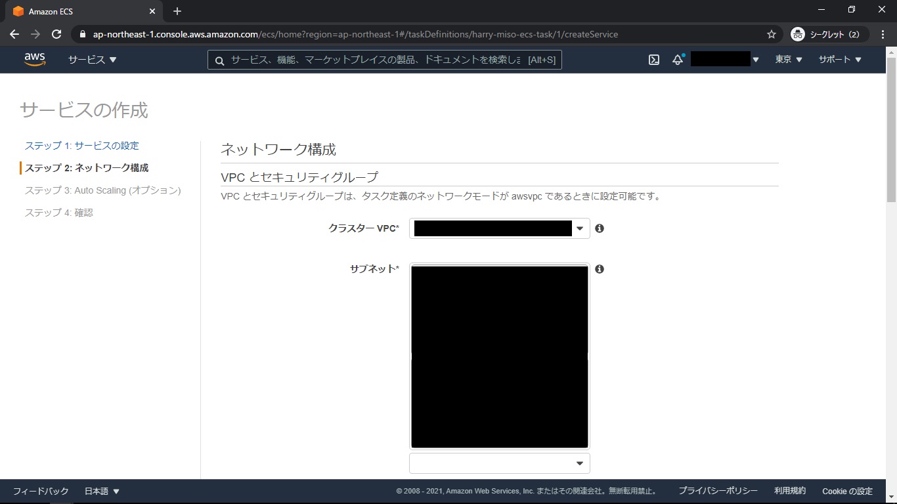This screenshot has height=504, width=897.
Task: Open the サポート menu
Action: (x=839, y=60)
